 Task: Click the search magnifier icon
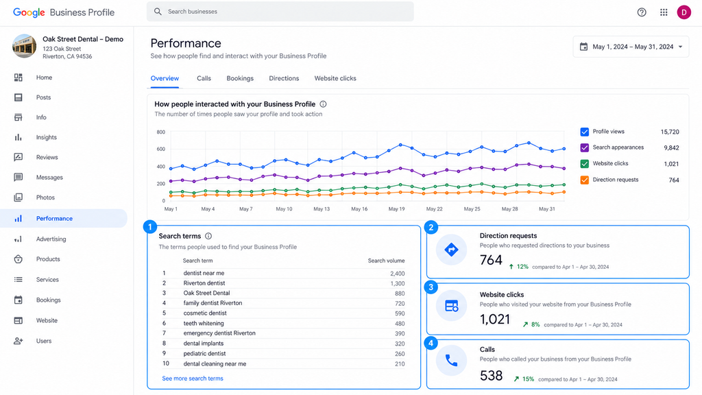pos(158,12)
